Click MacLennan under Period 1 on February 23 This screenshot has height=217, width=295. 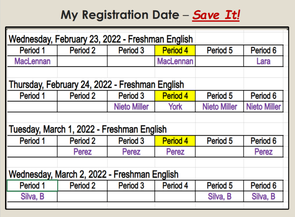click(x=32, y=61)
